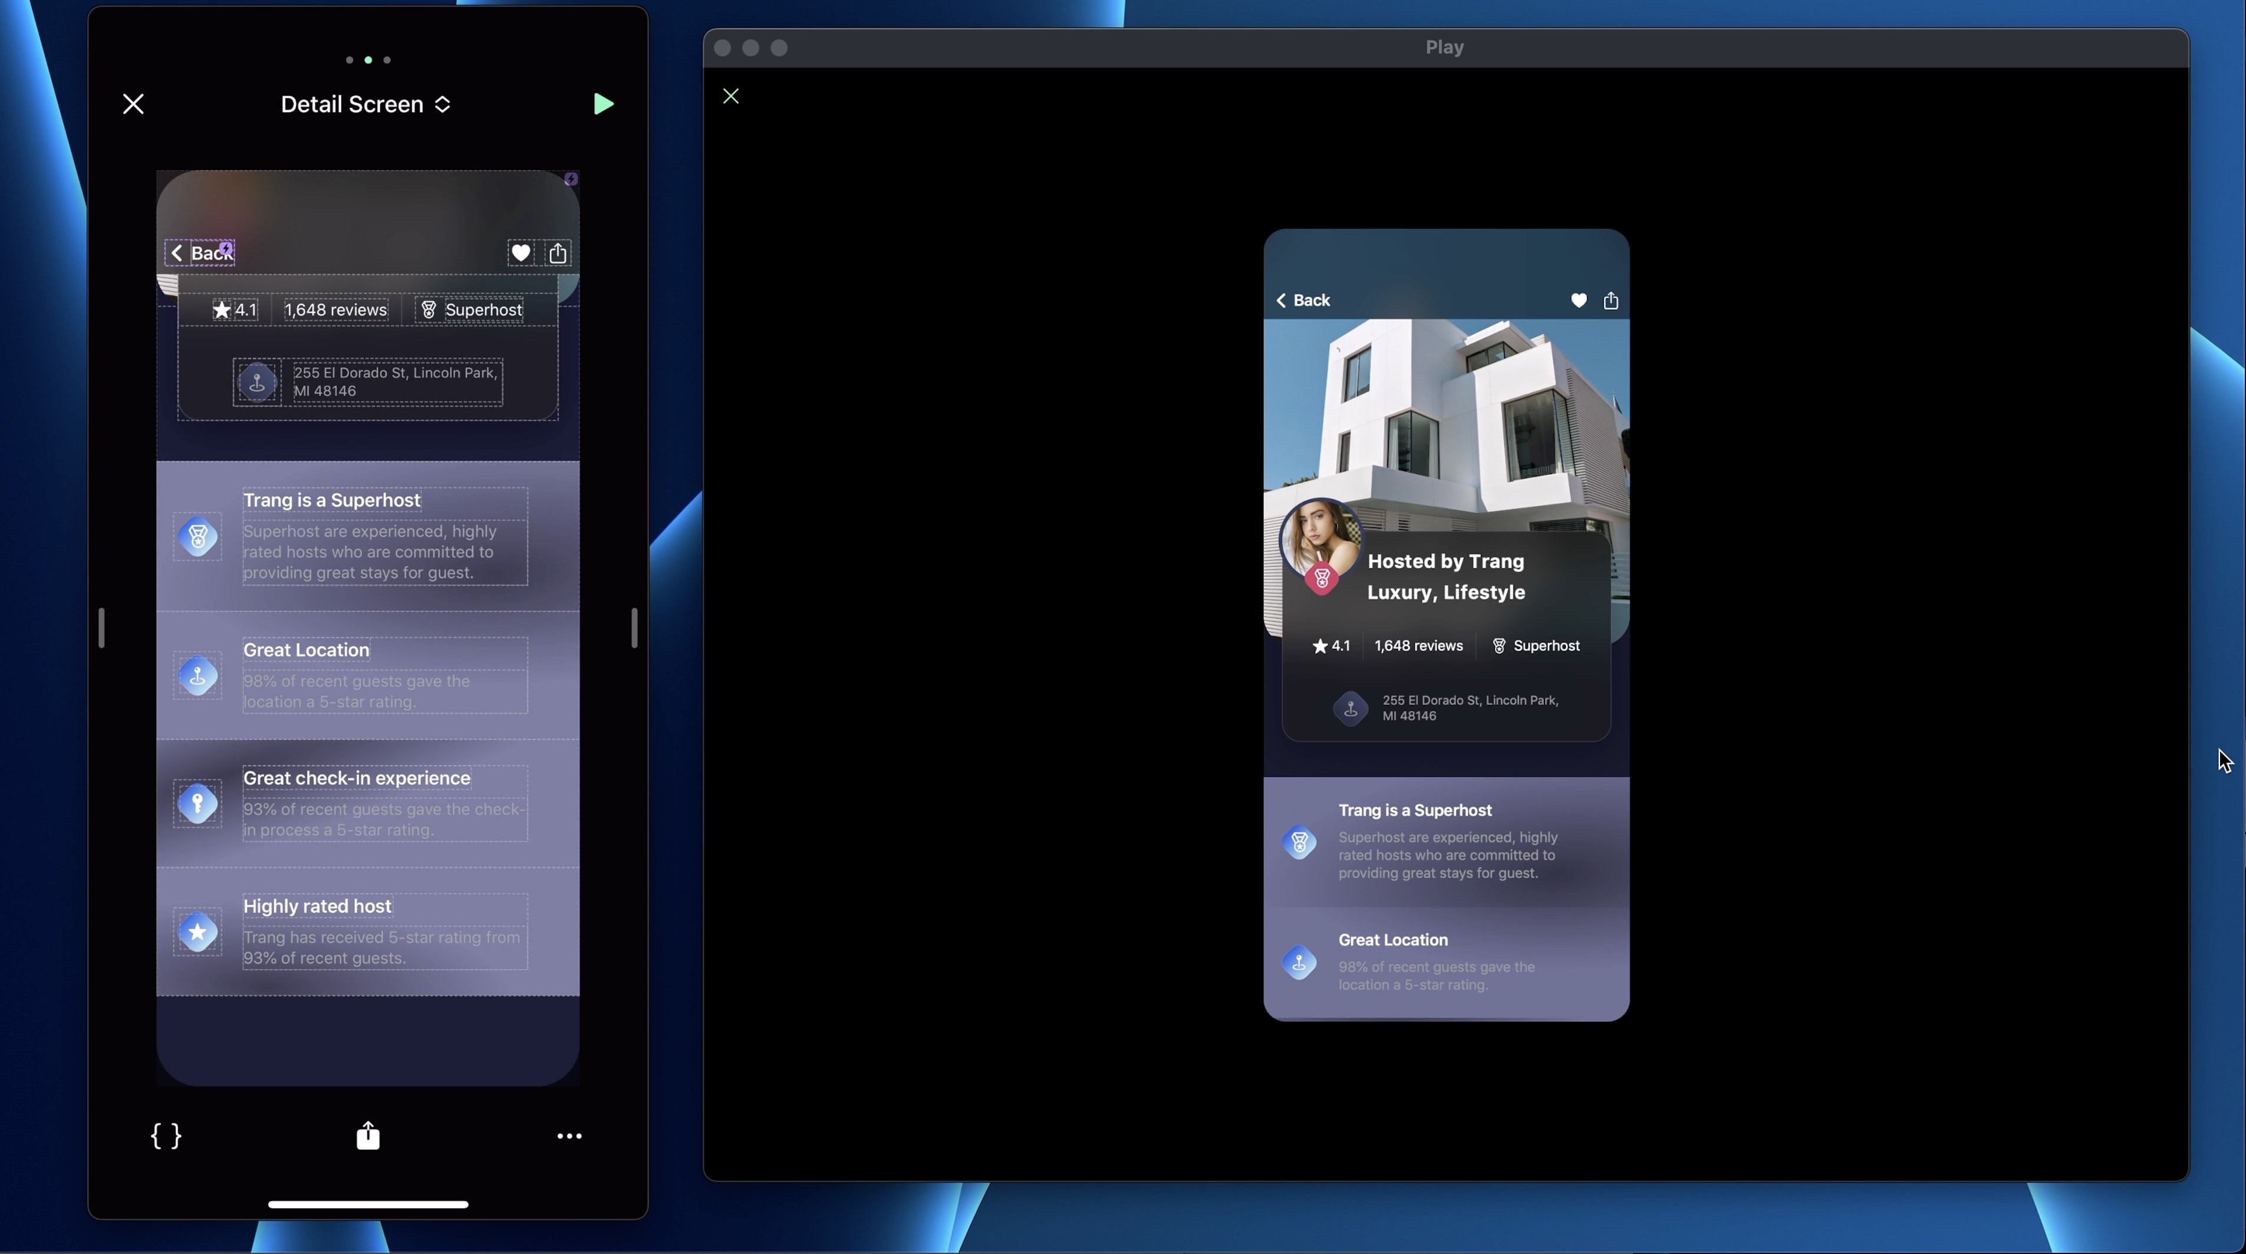Image resolution: width=2246 pixels, height=1254 pixels.
Task: Open the three-dot more options menu
Action: click(x=569, y=1136)
